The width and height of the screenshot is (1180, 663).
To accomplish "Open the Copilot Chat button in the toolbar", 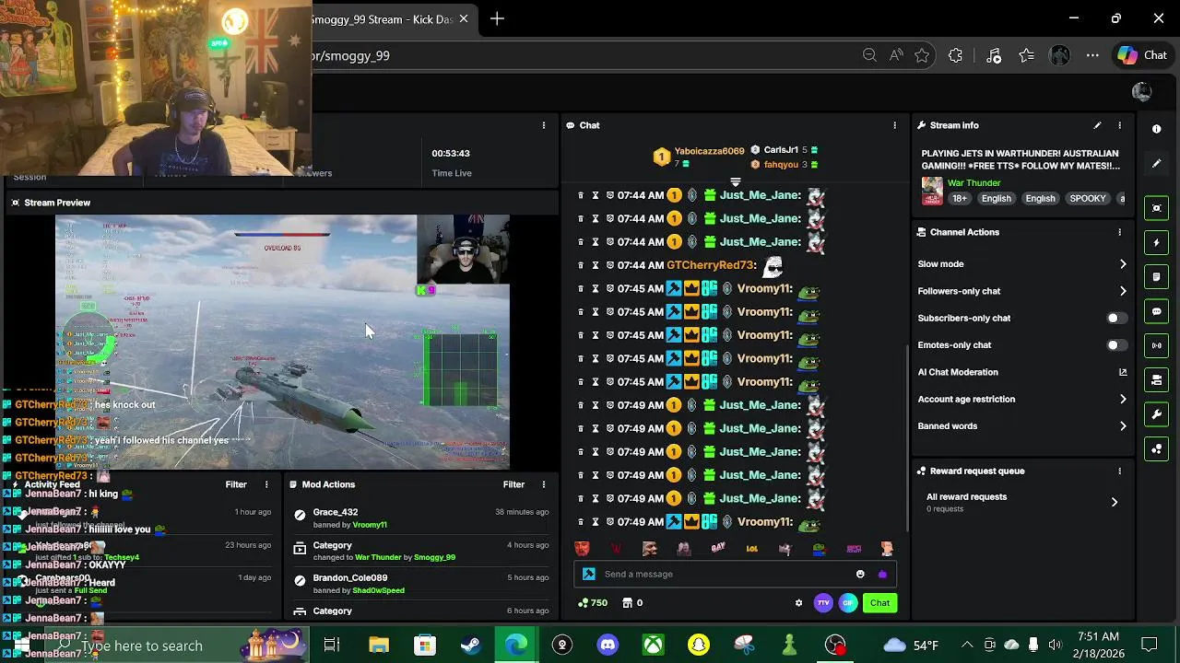I will (1143, 55).
